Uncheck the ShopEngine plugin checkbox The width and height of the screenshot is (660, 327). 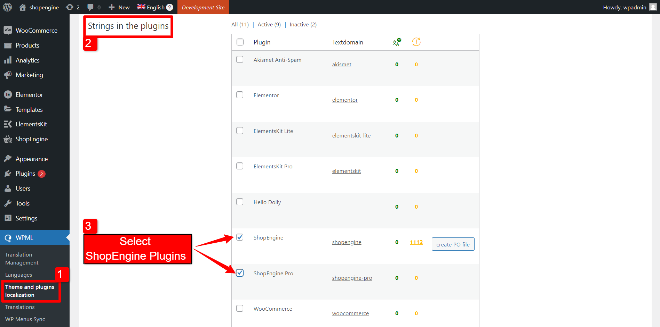click(x=240, y=237)
